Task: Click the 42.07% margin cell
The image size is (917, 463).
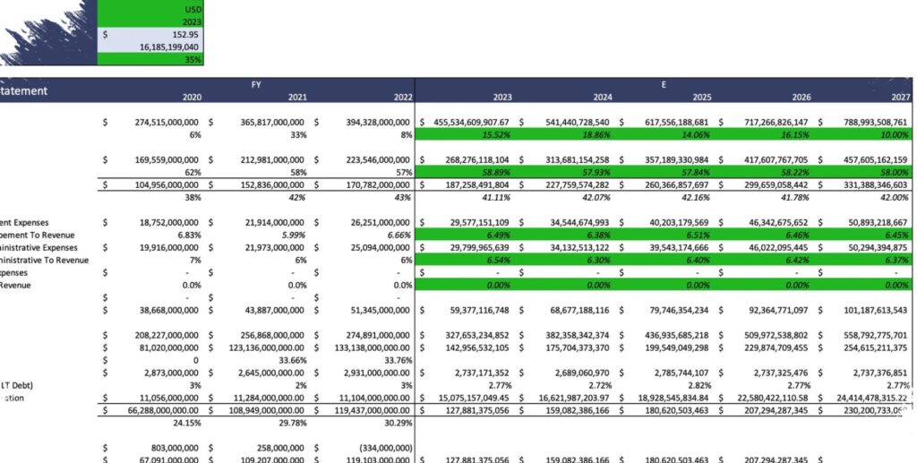Action: [596, 198]
